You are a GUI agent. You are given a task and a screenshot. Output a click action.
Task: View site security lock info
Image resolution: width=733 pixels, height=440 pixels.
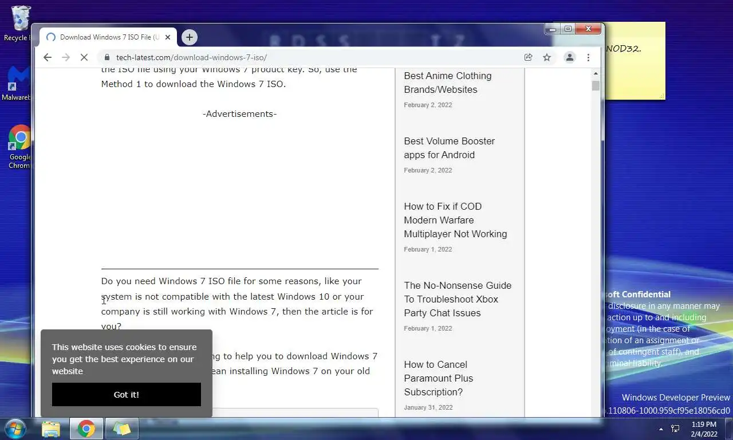click(x=107, y=57)
